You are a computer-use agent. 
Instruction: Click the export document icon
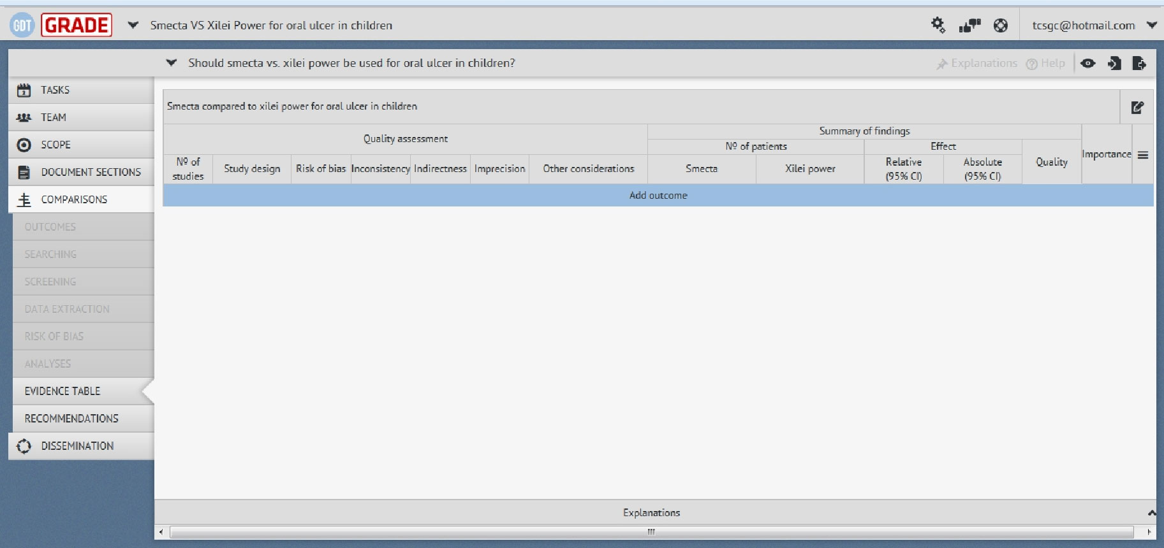tap(1139, 63)
